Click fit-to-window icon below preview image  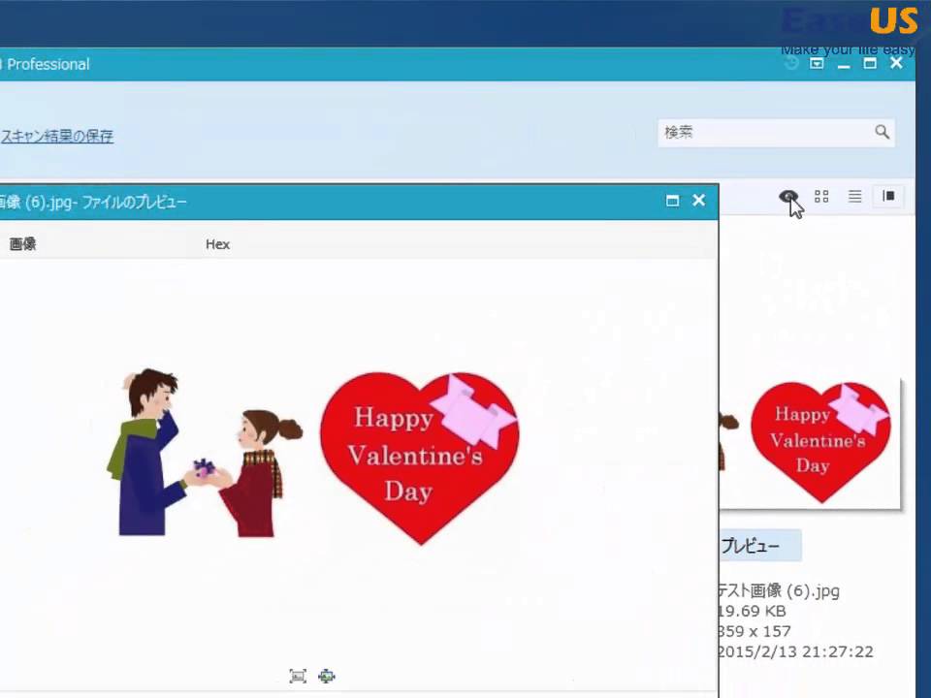point(298,676)
